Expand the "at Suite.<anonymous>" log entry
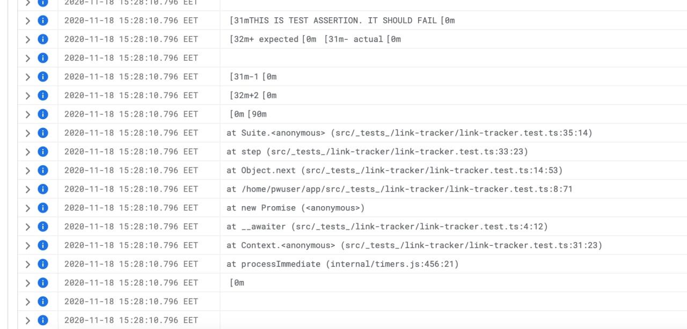 pos(28,133)
